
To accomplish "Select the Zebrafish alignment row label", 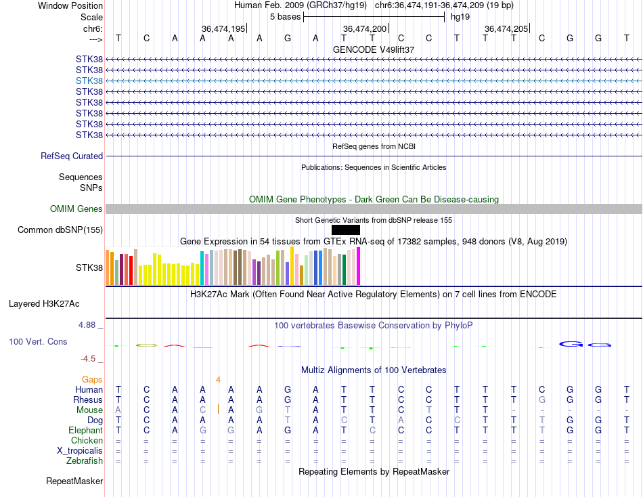I will [85, 461].
